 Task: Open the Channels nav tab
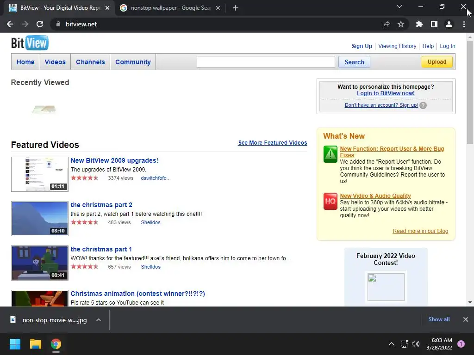pos(90,62)
